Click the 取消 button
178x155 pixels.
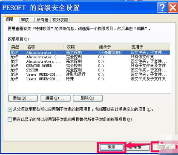pos(138,147)
